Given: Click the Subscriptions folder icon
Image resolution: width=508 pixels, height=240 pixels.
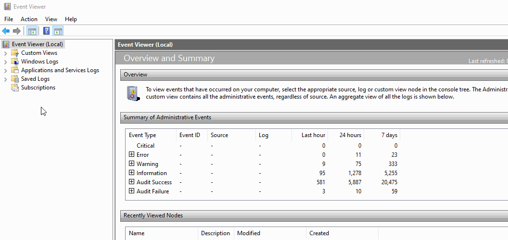Looking at the screenshot, I should [x=15, y=88].
